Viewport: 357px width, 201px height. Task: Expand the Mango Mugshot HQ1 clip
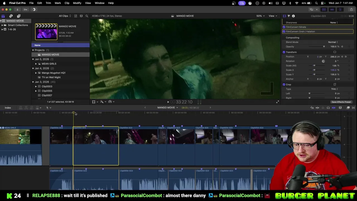click(x=36, y=73)
